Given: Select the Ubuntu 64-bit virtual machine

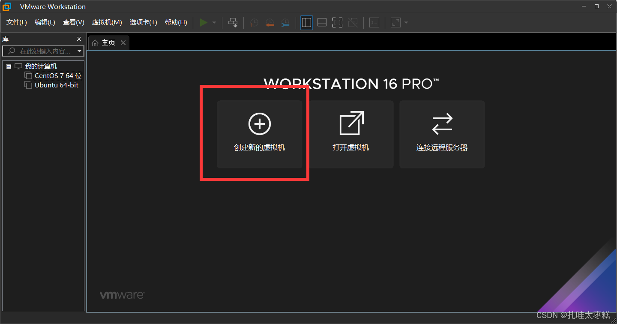Looking at the screenshot, I should (x=57, y=85).
